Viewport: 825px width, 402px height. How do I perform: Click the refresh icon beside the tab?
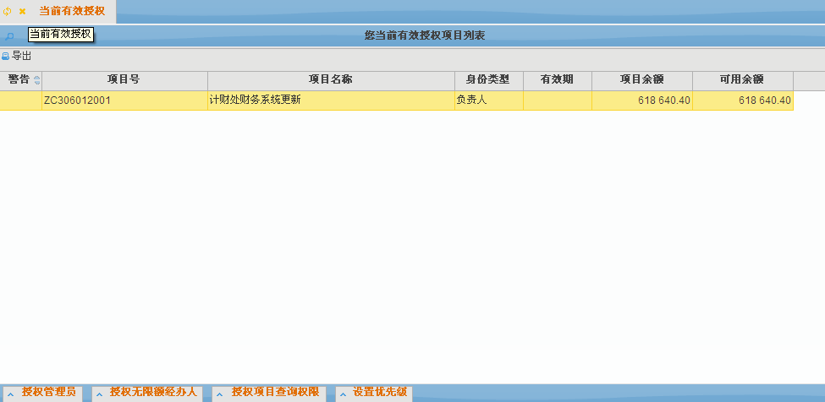(x=8, y=12)
